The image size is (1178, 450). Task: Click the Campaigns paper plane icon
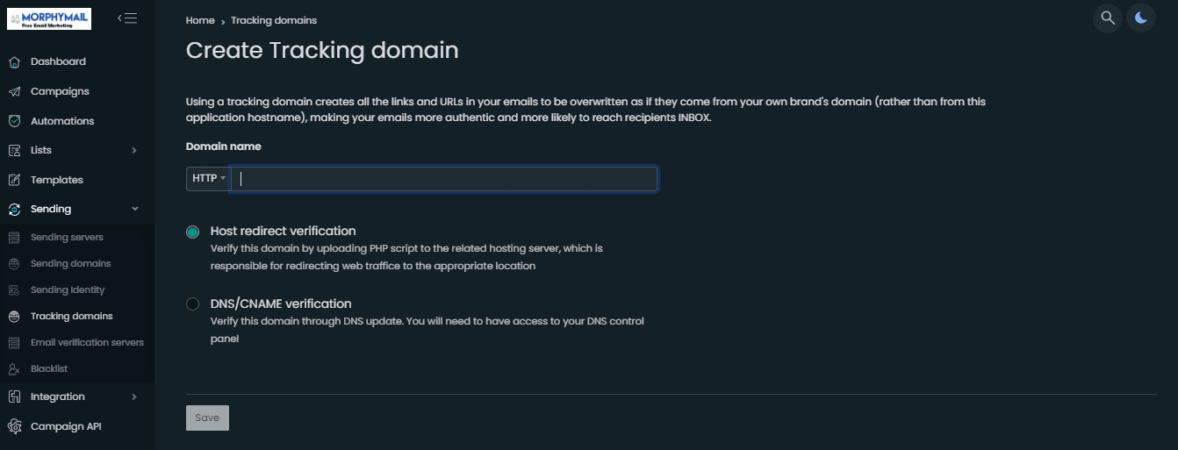coord(14,92)
